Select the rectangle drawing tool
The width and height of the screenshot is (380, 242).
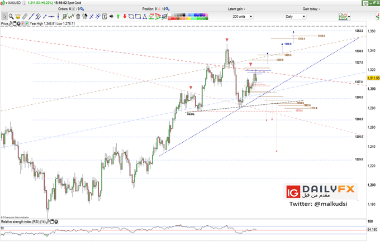point(138,16)
